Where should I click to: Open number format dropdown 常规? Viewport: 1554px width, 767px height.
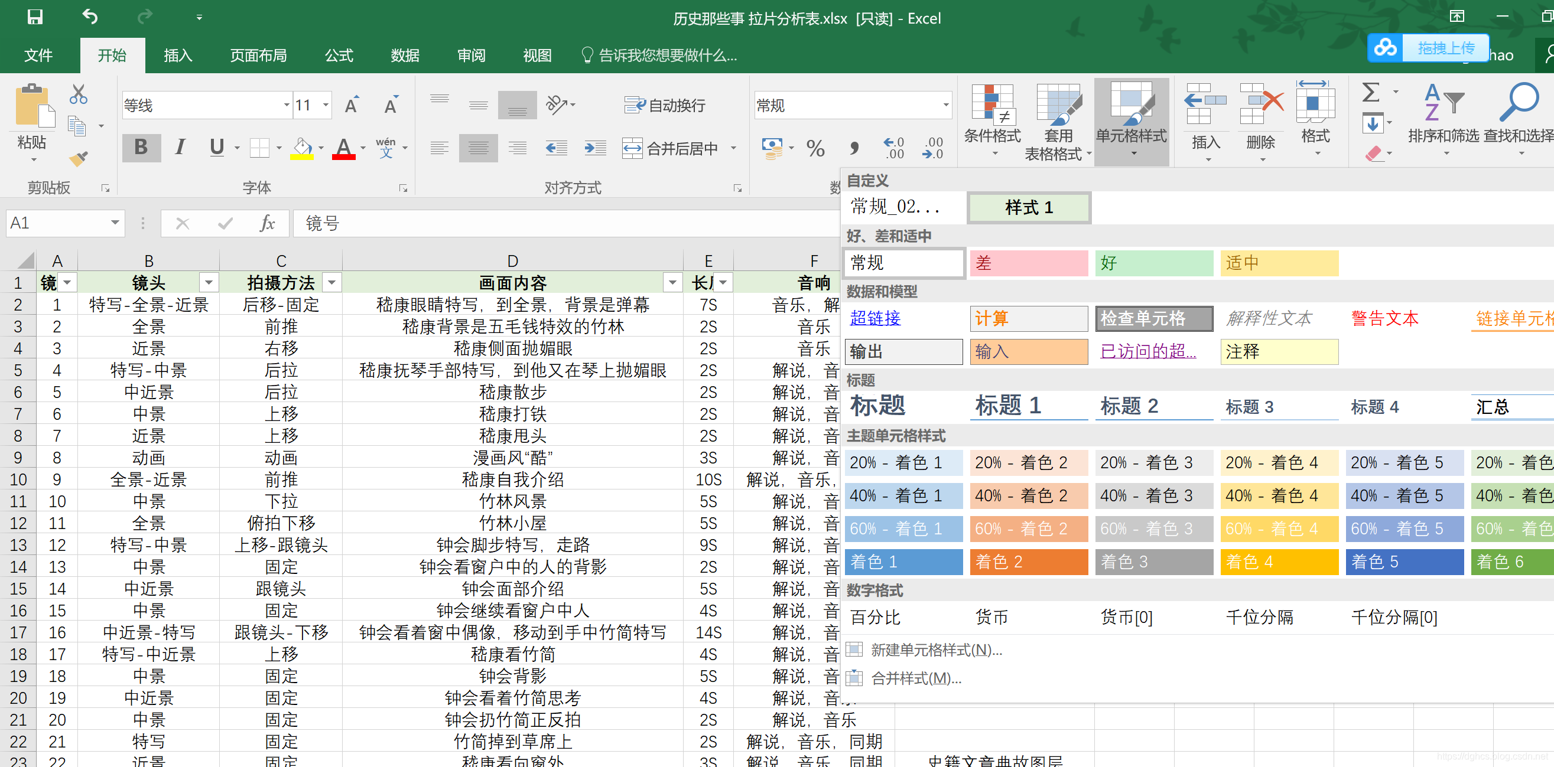pos(946,105)
